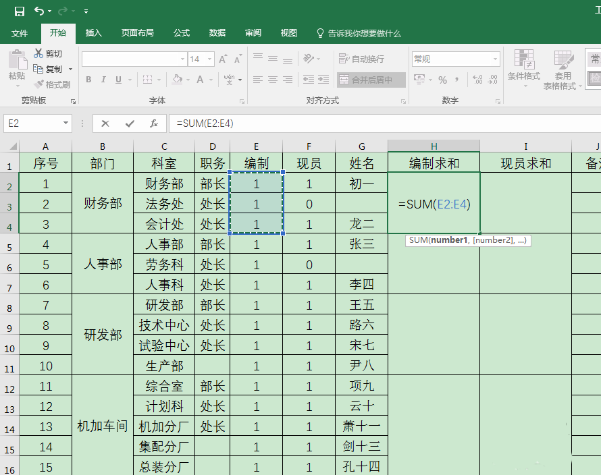This screenshot has height=475, width=601.
Task: Open the font size dropdown
Action: pos(209,59)
